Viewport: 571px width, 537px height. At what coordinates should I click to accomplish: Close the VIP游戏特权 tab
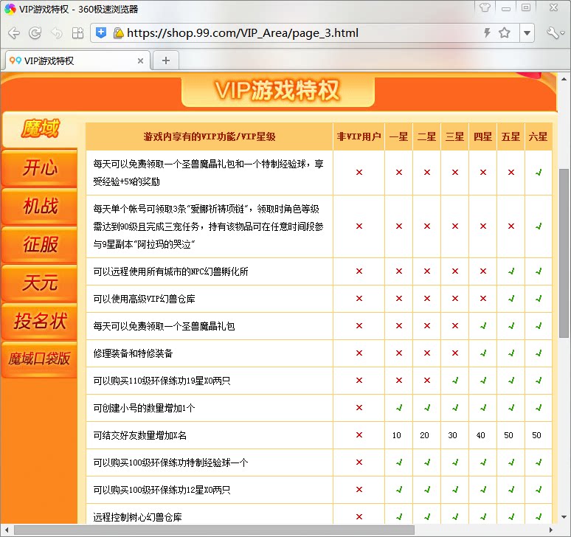pyautogui.click(x=140, y=60)
